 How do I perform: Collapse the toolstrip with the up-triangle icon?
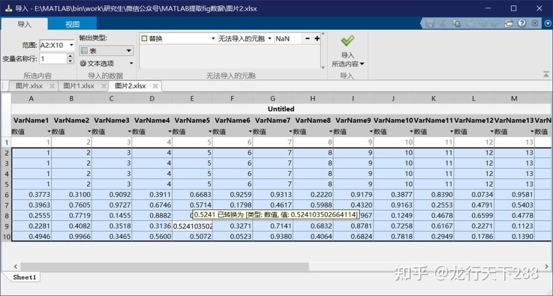point(546,74)
